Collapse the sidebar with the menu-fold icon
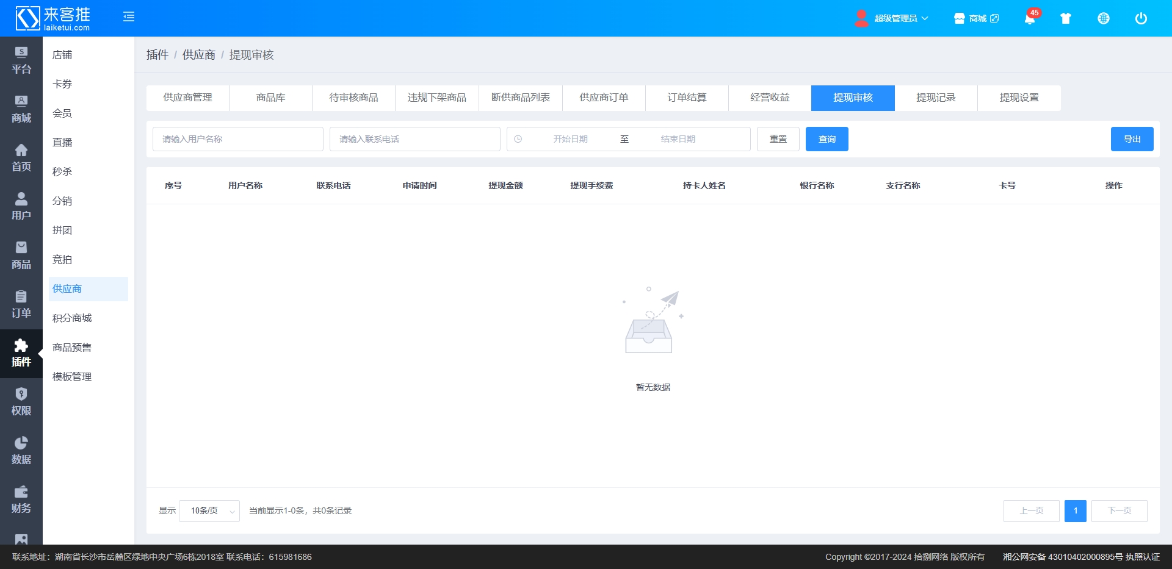 [129, 17]
